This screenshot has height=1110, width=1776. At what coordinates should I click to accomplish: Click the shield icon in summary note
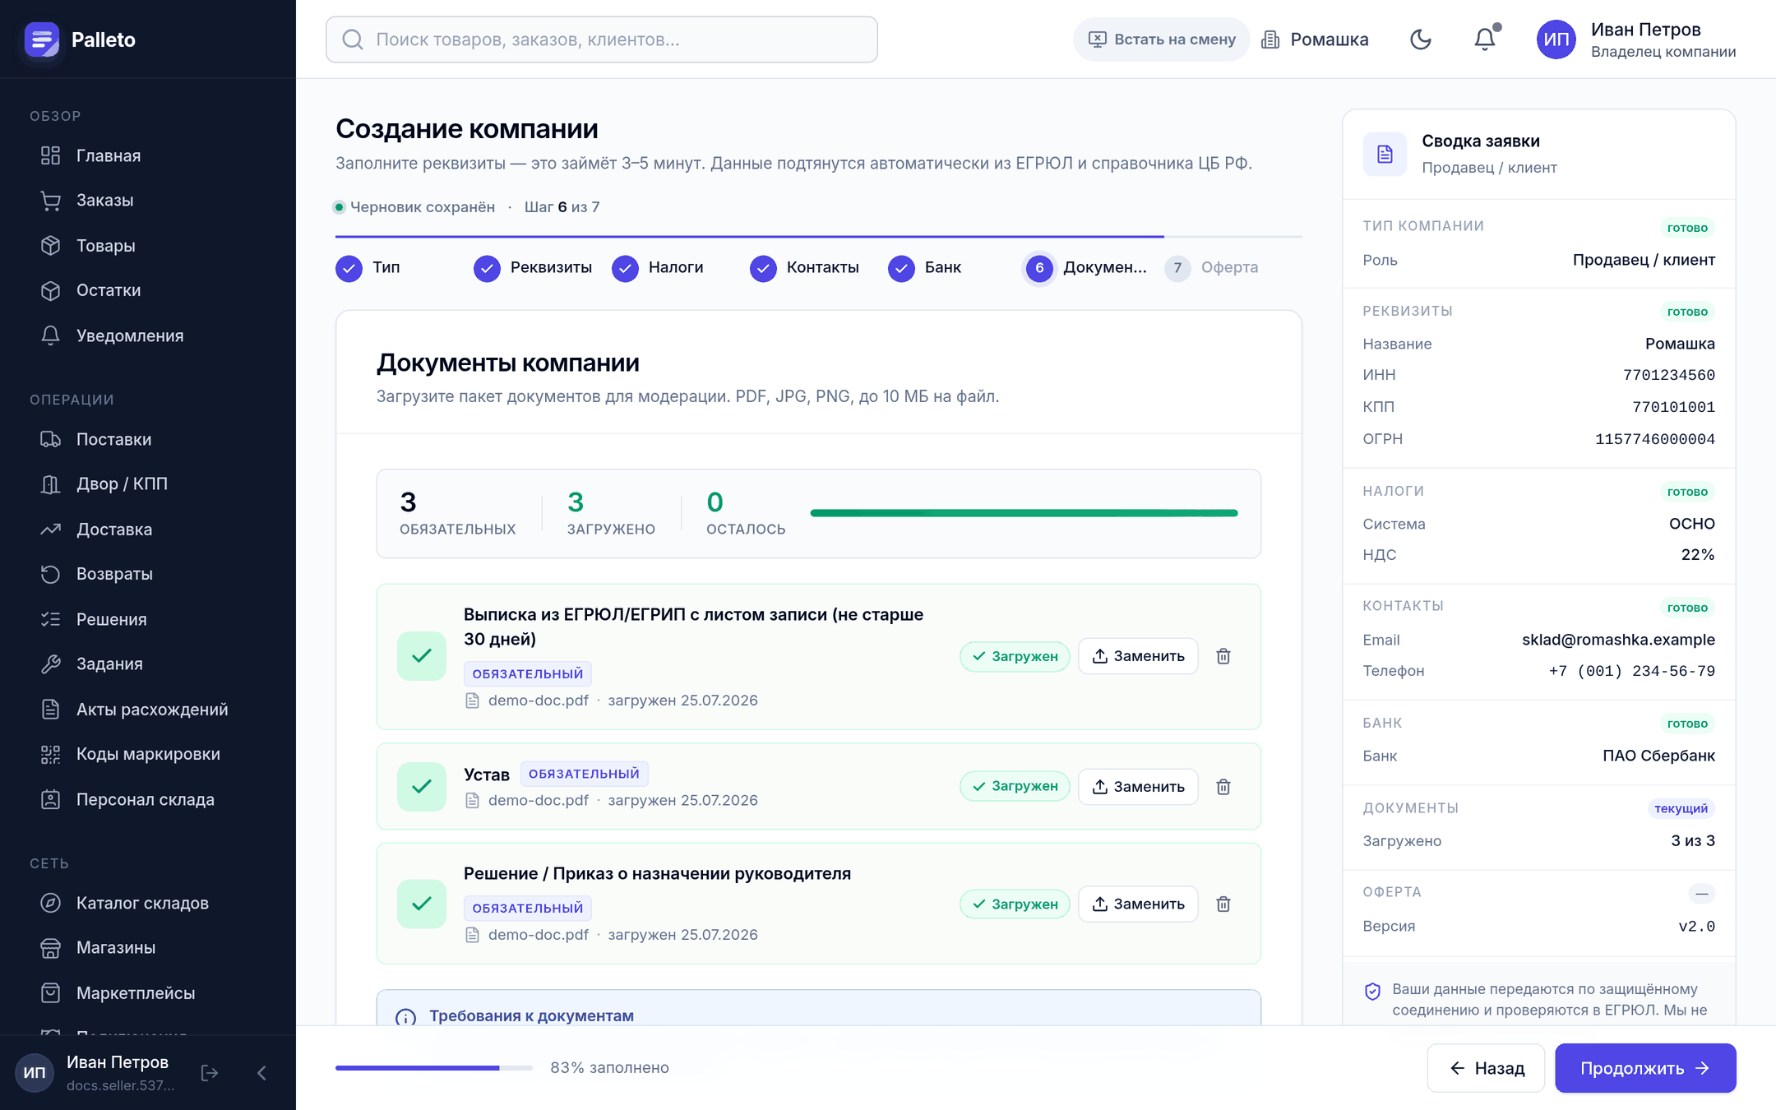1372,991
